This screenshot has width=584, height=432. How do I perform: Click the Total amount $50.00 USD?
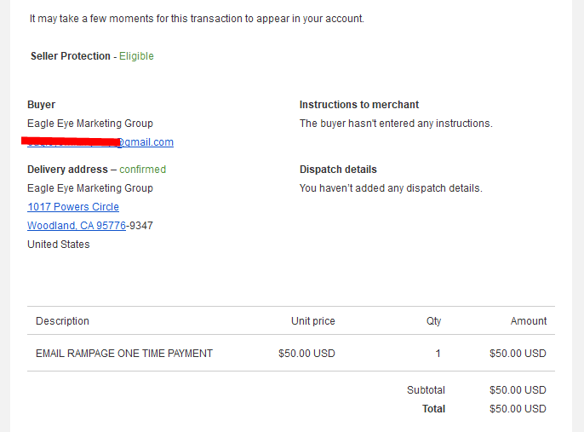(518, 409)
